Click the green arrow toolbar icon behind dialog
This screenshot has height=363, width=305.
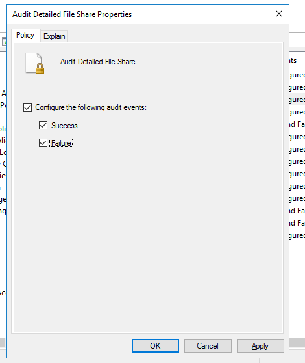tap(4, 42)
